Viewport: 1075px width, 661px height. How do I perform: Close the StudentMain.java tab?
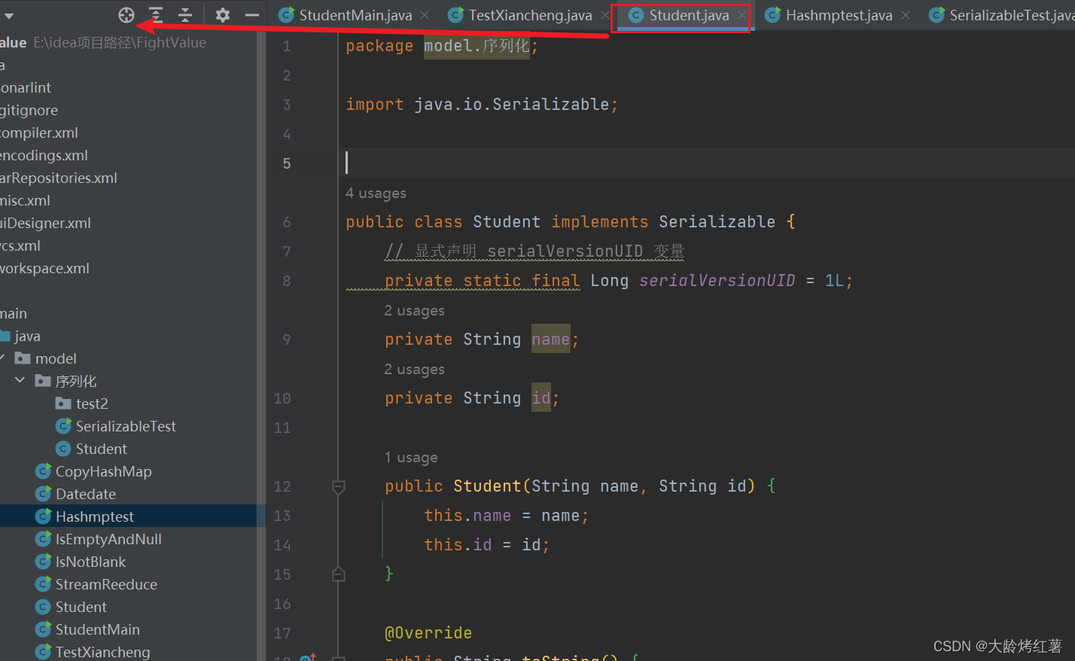(x=425, y=15)
